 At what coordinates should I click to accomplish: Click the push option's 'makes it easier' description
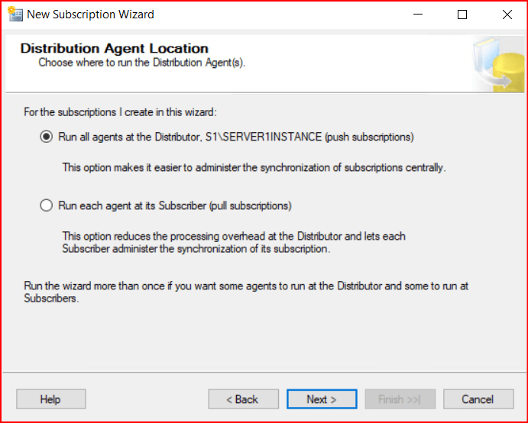[x=254, y=167]
